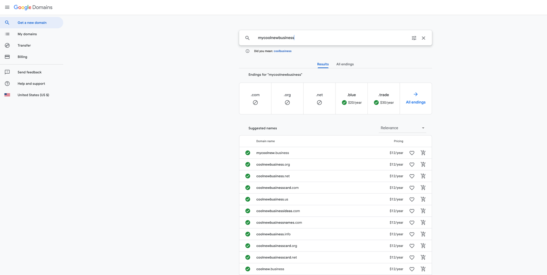Go to My domains in the sidebar

pyautogui.click(x=26, y=34)
